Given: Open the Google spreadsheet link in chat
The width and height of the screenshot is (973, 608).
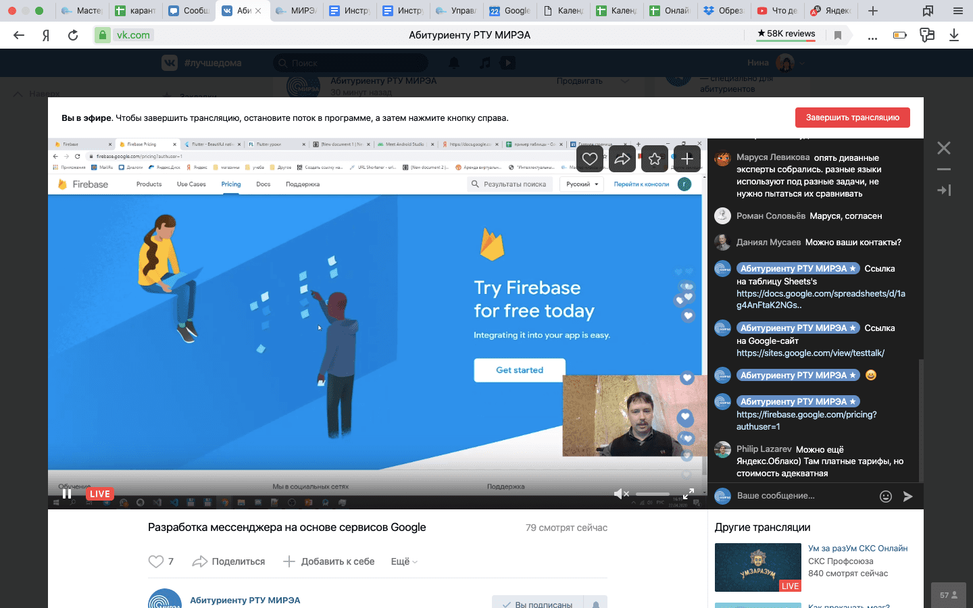Looking at the screenshot, I should click(821, 299).
